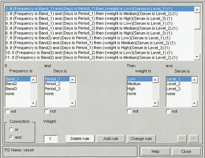Select rule 3 in the rule list
This screenshot has width=205, height=158.
[x=100, y=18]
